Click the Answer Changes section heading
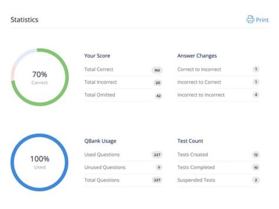This screenshot has height=209, width=279. tap(197, 56)
